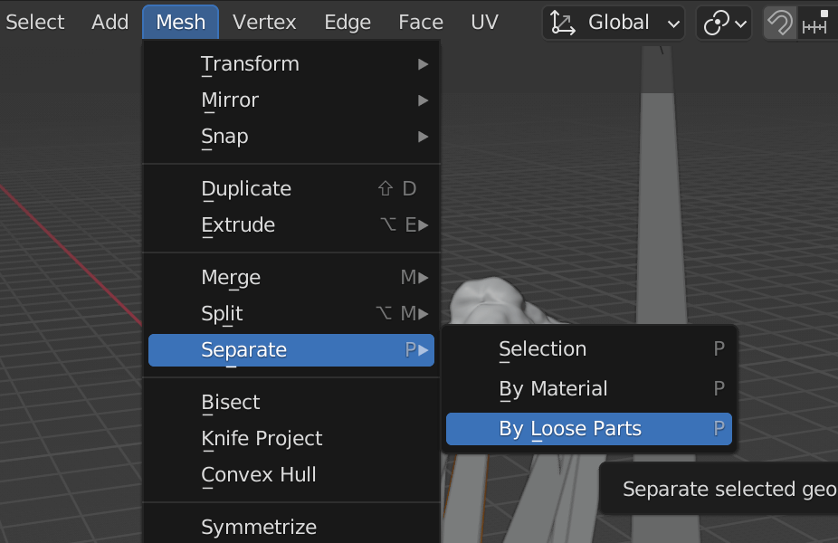Open the pivot point dropdown
838x543 pixels.
pos(724,23)
